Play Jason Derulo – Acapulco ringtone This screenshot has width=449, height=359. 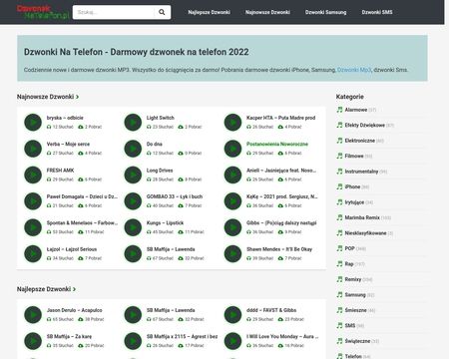(x=33, y=315)
